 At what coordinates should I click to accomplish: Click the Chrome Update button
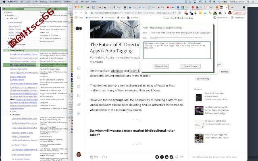239,12
